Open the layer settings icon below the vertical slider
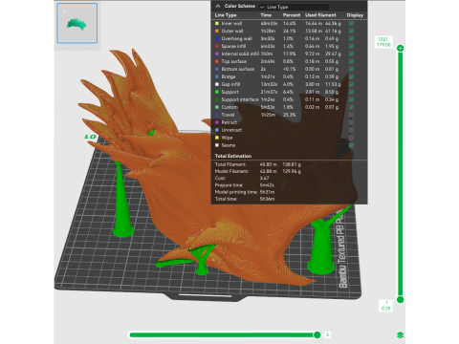459x344 pixels. (401, 334)
